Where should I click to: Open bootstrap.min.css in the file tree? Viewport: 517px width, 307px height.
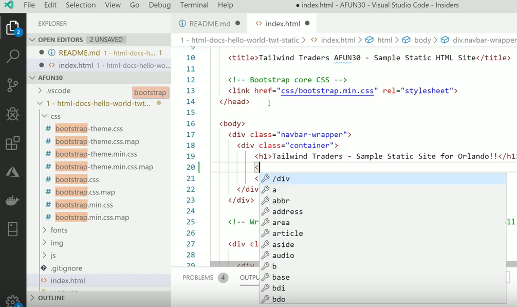(x=84, y=205)
